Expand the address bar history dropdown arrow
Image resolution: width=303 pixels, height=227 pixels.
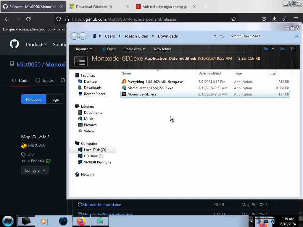(215, 36)
